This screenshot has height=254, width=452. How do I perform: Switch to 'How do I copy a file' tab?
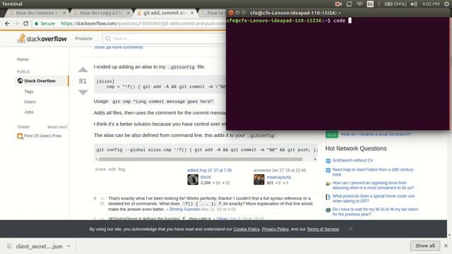click(x=100, y=13)
